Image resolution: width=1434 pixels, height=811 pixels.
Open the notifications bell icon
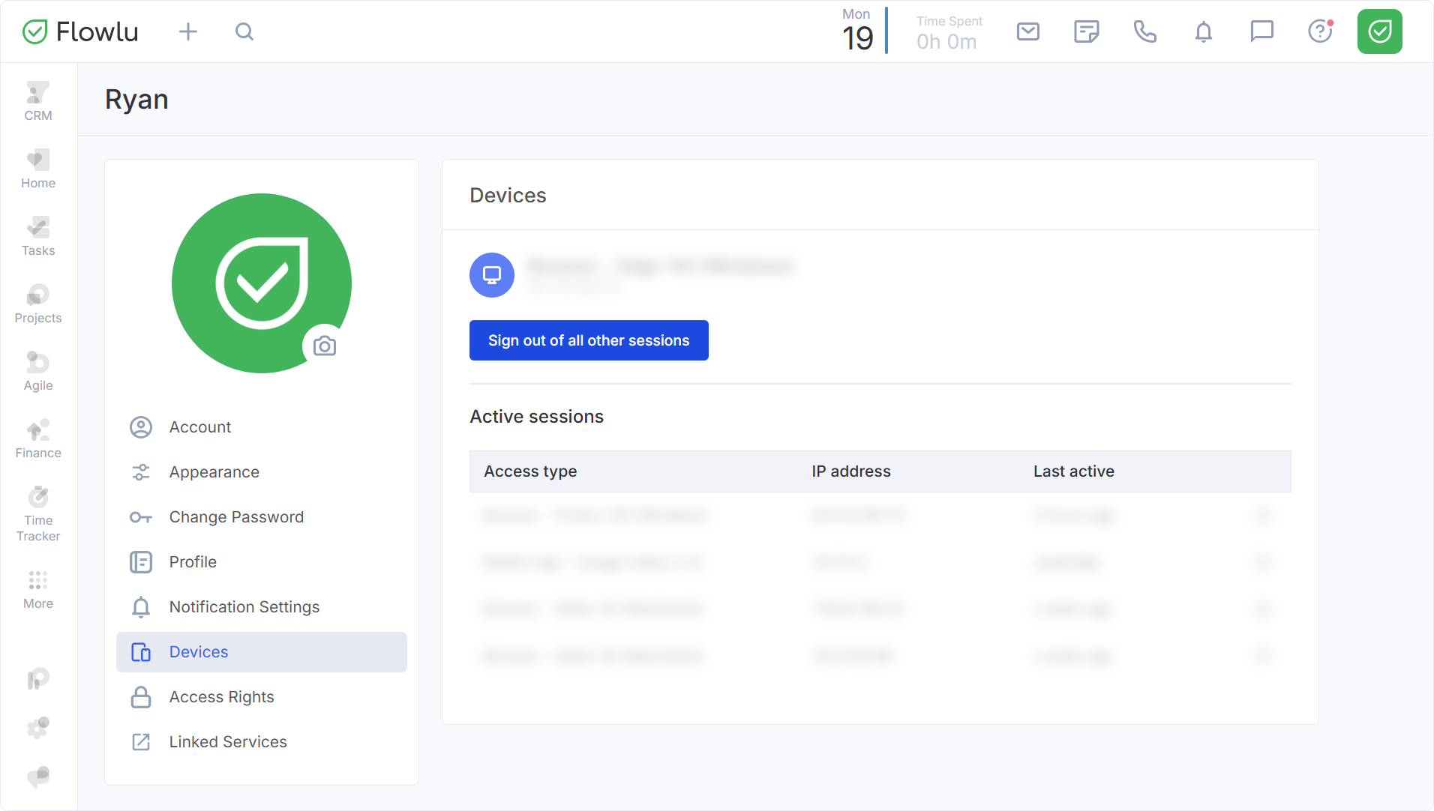1203,31
